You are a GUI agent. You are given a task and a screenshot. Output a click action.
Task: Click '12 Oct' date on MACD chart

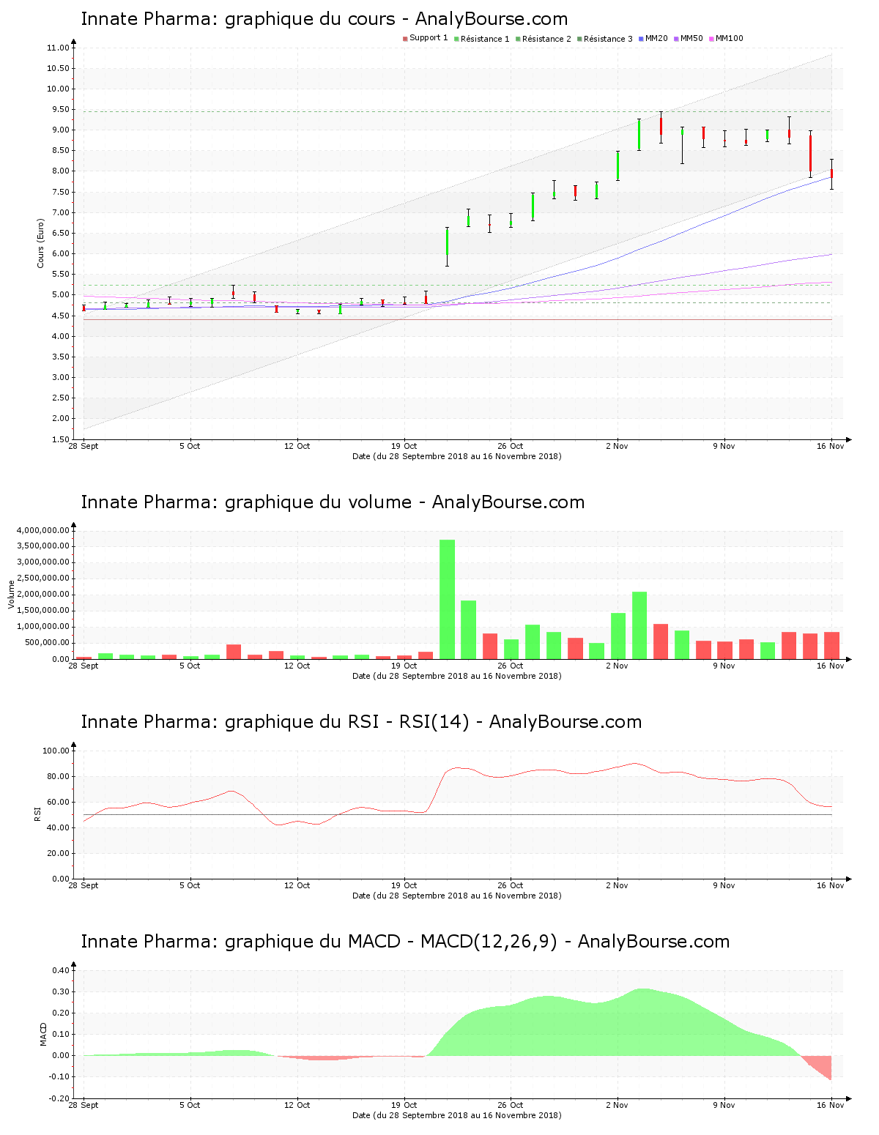point(297,1105)
